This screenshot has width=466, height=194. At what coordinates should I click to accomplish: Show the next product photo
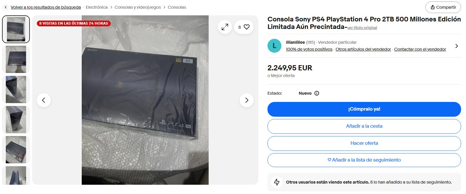tap(247, 100)
